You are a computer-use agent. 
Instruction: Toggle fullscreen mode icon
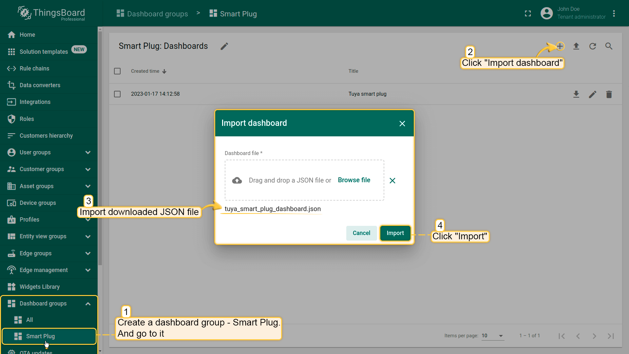coord(528,13)
